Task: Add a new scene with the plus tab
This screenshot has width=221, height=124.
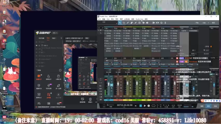Action: point(61,38)
